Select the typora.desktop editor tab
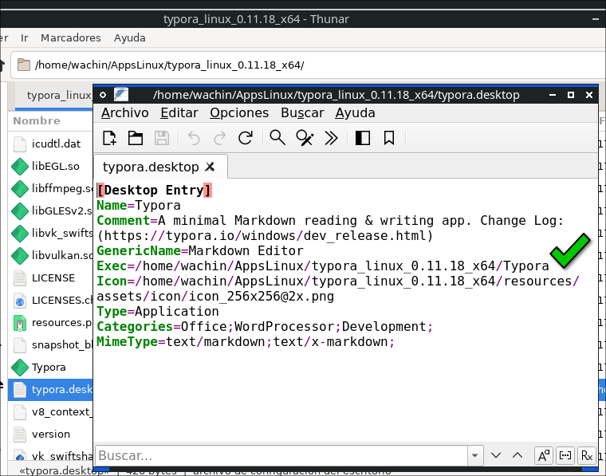This screenshot has height=476, width=606. click(x=160, y=167)
